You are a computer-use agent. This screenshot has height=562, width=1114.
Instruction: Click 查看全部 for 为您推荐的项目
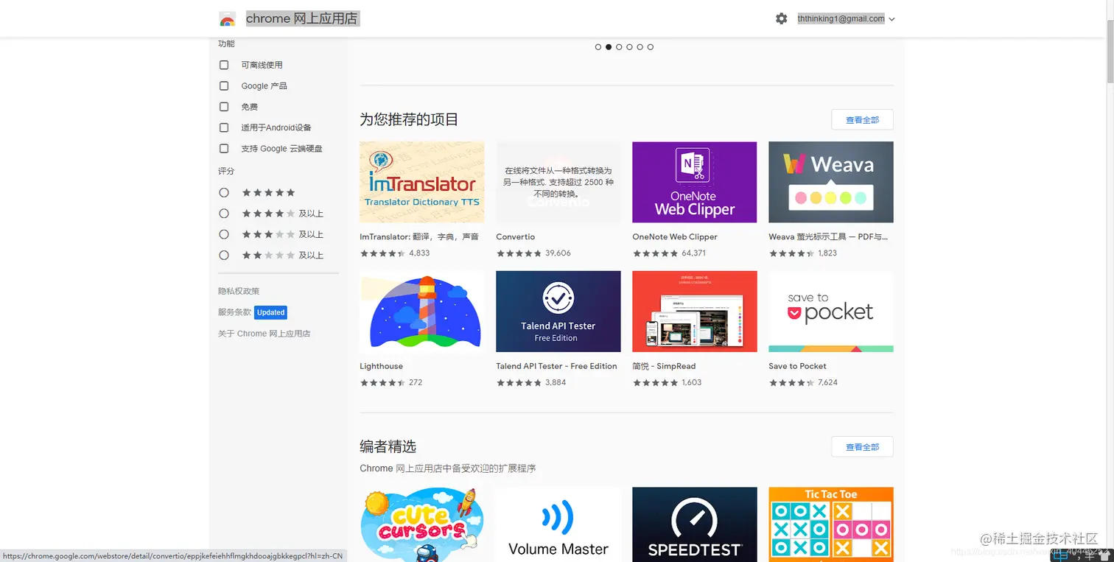(862, 119)
